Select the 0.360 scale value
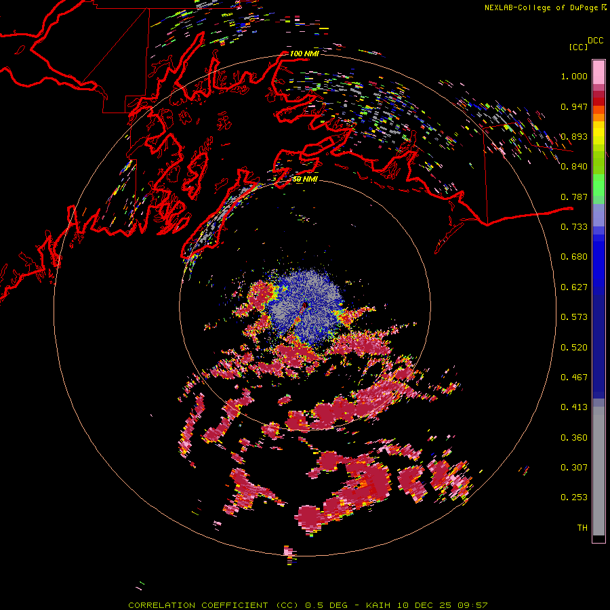610x610 pixels. click(574, 438)
